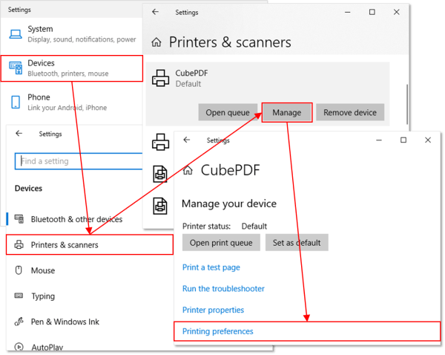This screenshot has width=445, height=355.
Task: Minimize the CubePDF settings window
Action: [x=378, y=140]
